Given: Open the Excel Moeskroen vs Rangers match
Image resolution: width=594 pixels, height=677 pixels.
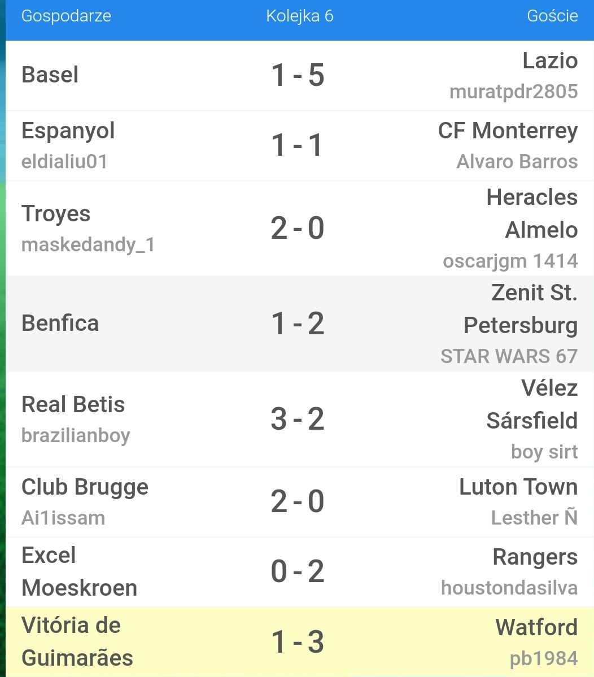Looking at the screenshot, I should coord(300,572).
